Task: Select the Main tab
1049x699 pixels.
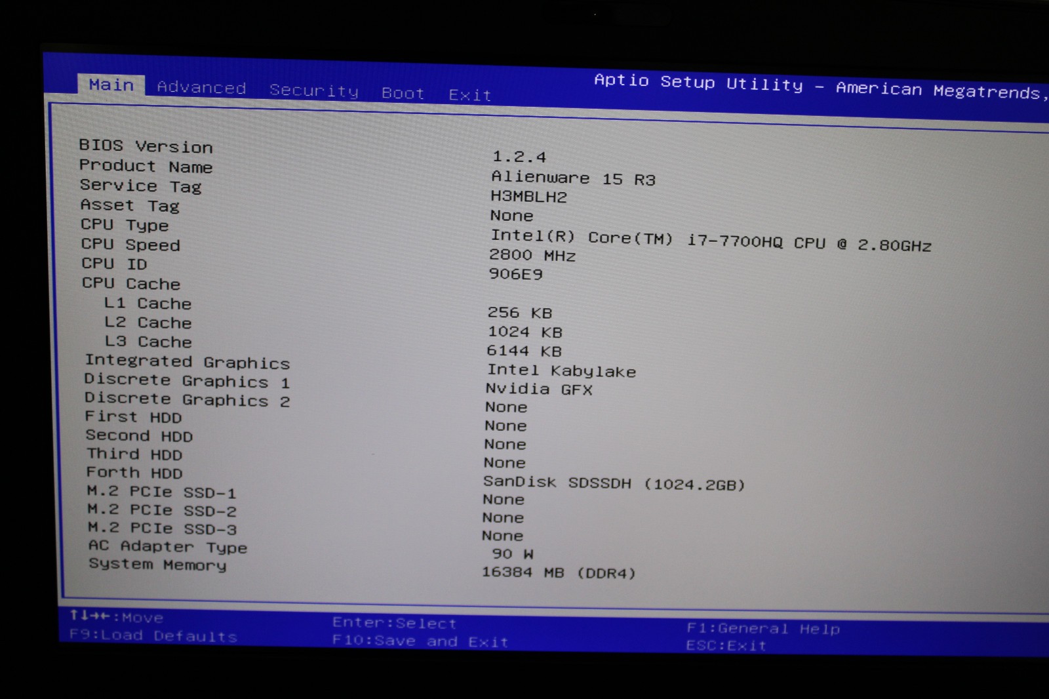Action: (111, 85)
